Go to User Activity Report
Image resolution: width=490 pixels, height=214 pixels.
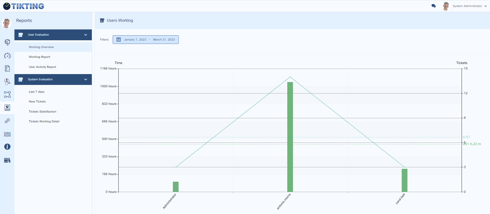tap(42, 67)
